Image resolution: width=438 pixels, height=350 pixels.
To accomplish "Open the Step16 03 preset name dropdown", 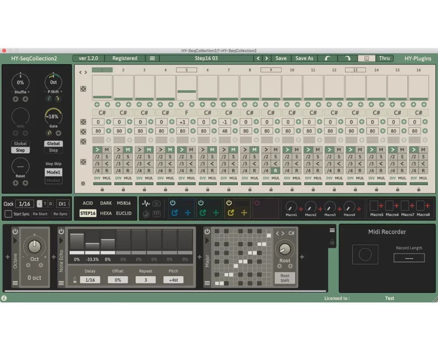I will point(206,58).
